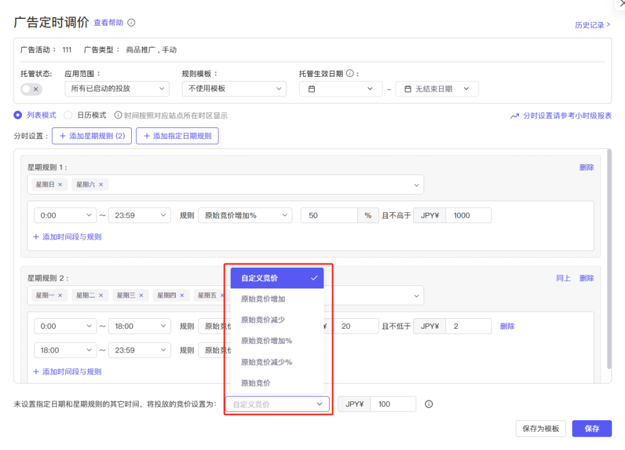
Task: Click the 且不低于 limit field containing 2
Action: 468,326
